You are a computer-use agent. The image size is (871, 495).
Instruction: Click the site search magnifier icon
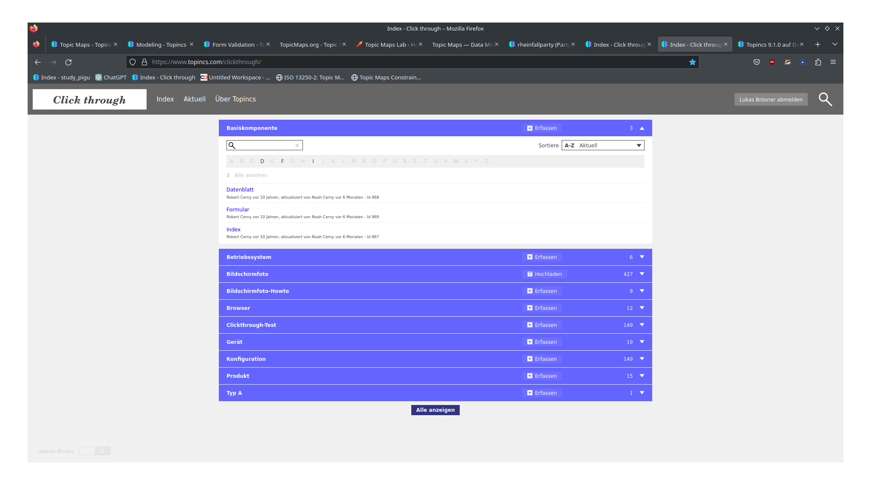[x=825, y=99]
